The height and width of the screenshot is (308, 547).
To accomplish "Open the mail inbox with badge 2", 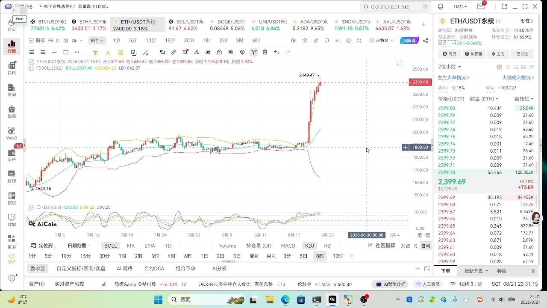I will coord(481,6).
